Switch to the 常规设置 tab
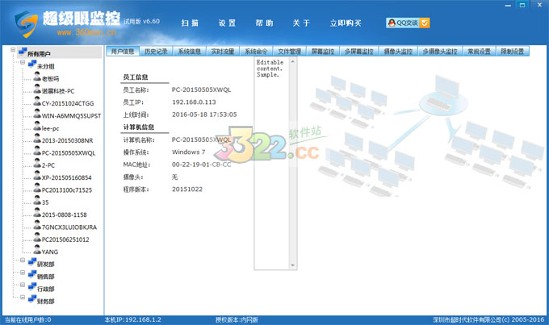 click(x=479, y=52)
